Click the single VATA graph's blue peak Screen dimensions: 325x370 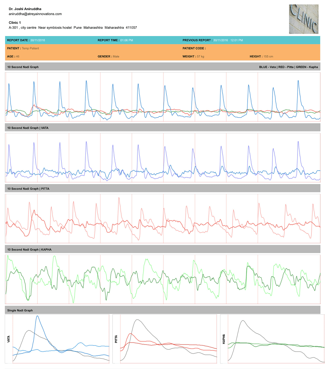point(37,316)
